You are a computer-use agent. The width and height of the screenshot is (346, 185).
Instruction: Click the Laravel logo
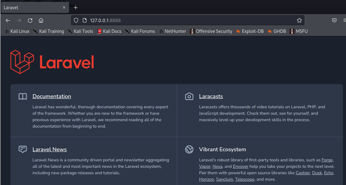(52, 62)
